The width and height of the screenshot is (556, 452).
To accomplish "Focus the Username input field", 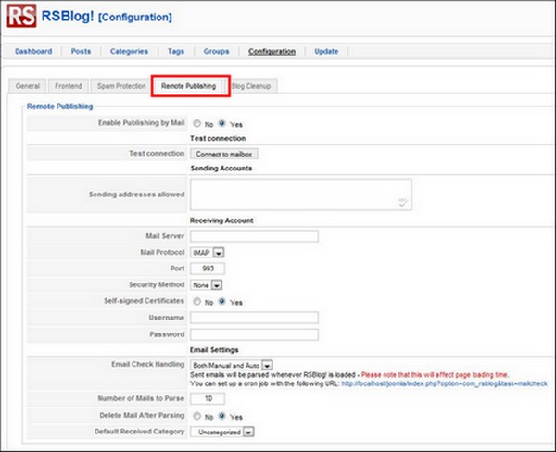I will coord(254,318).
